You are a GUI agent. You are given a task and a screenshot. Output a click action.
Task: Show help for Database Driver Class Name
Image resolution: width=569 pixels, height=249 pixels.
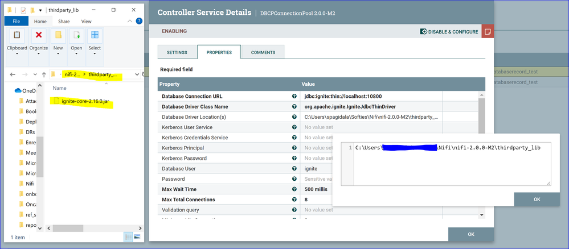click(294, 106)
